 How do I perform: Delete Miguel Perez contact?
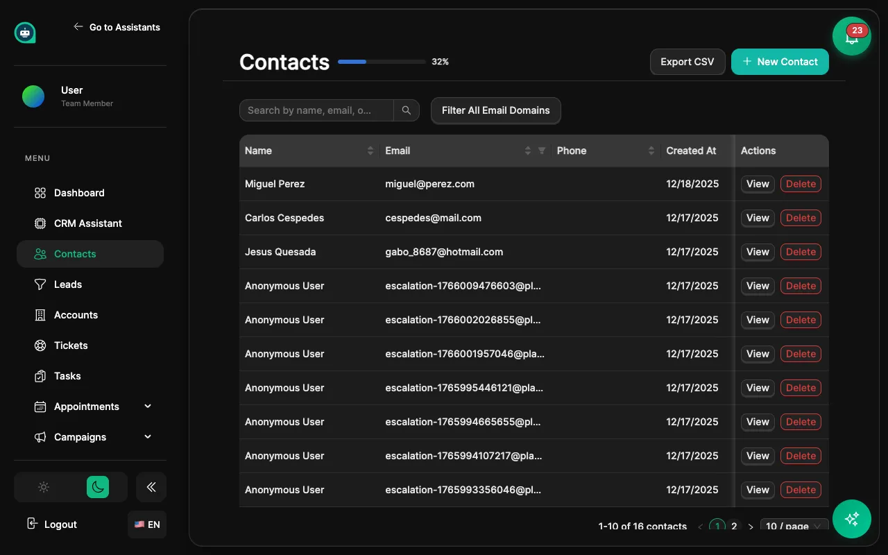tap(801, 184)
